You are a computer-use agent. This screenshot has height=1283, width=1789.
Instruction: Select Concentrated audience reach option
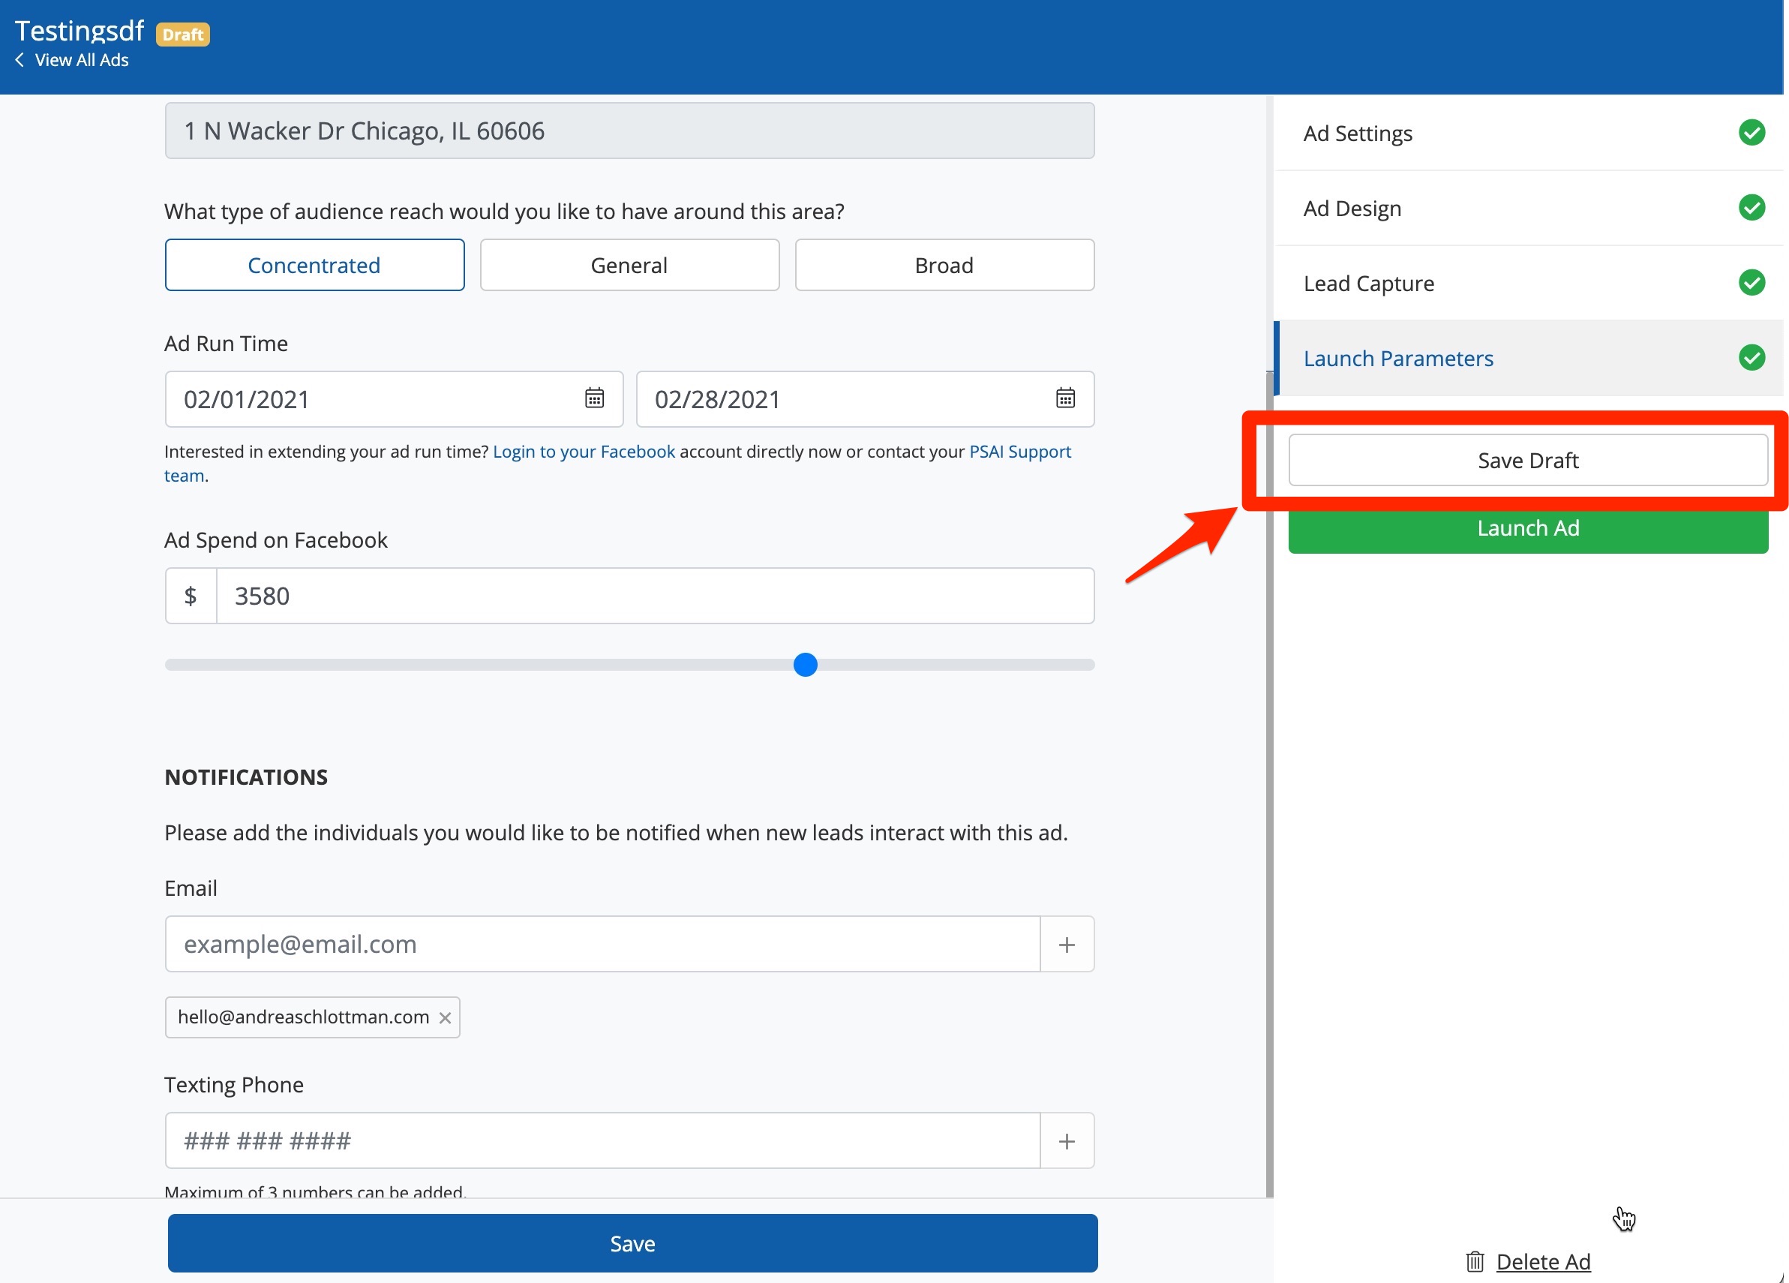tap(314, 265)
